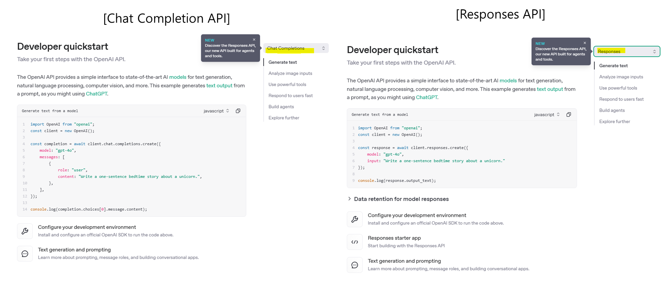Follow the text output link in Chat Completion panel
The height and width of the screenshot is (307, 668).
219,85
